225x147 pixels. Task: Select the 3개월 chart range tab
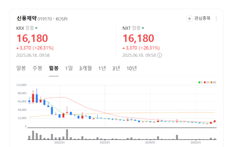point(85,68)
